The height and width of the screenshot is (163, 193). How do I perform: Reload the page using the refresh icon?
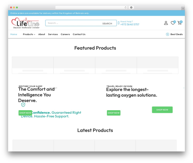(125, 7)
